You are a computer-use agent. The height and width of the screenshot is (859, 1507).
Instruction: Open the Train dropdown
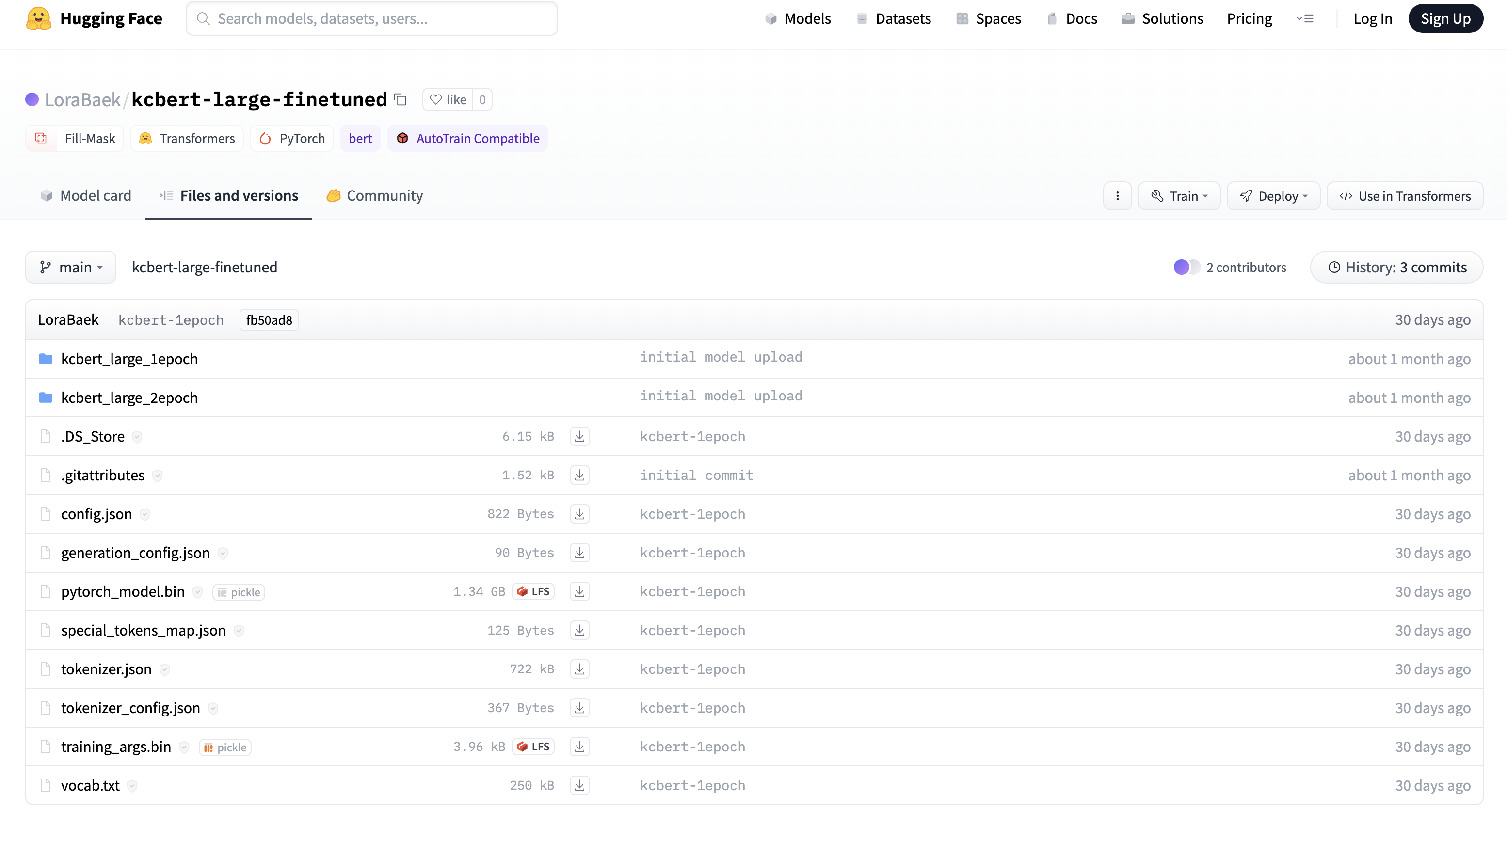pos(1178,195)
